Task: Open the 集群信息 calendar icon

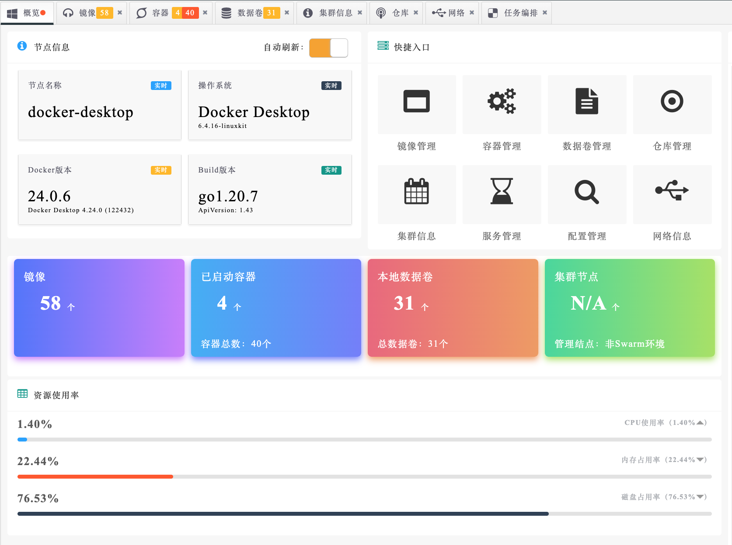Action: (x=416, y=191)
